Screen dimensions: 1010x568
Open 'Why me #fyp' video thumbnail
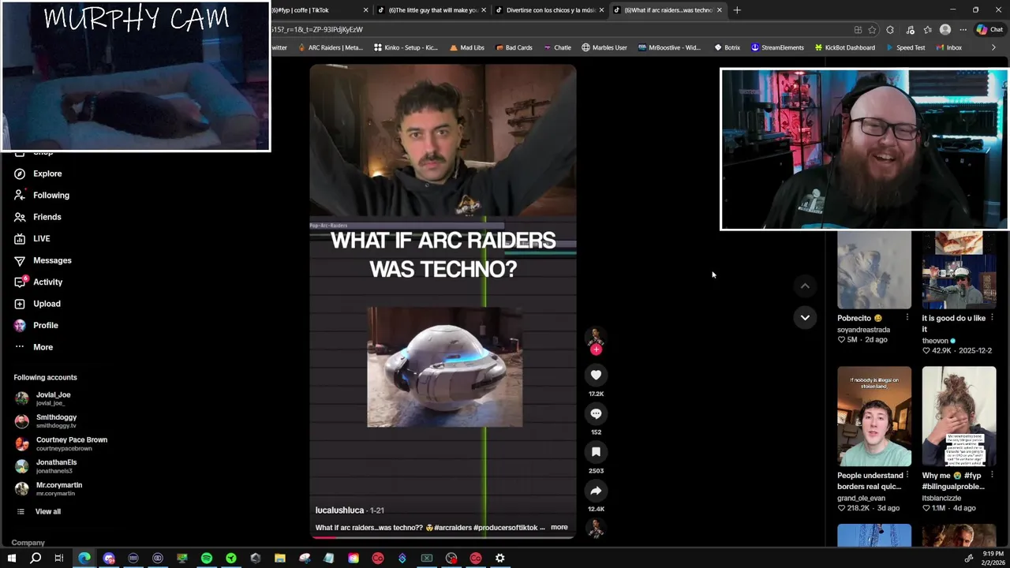959,416
